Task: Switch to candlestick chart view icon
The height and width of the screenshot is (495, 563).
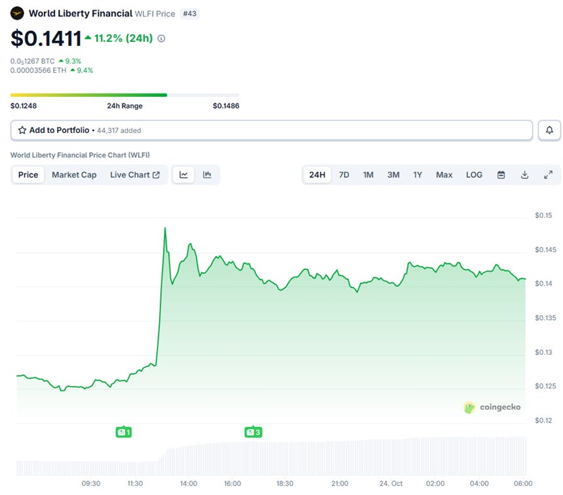Action: click(x=207, y=175)
